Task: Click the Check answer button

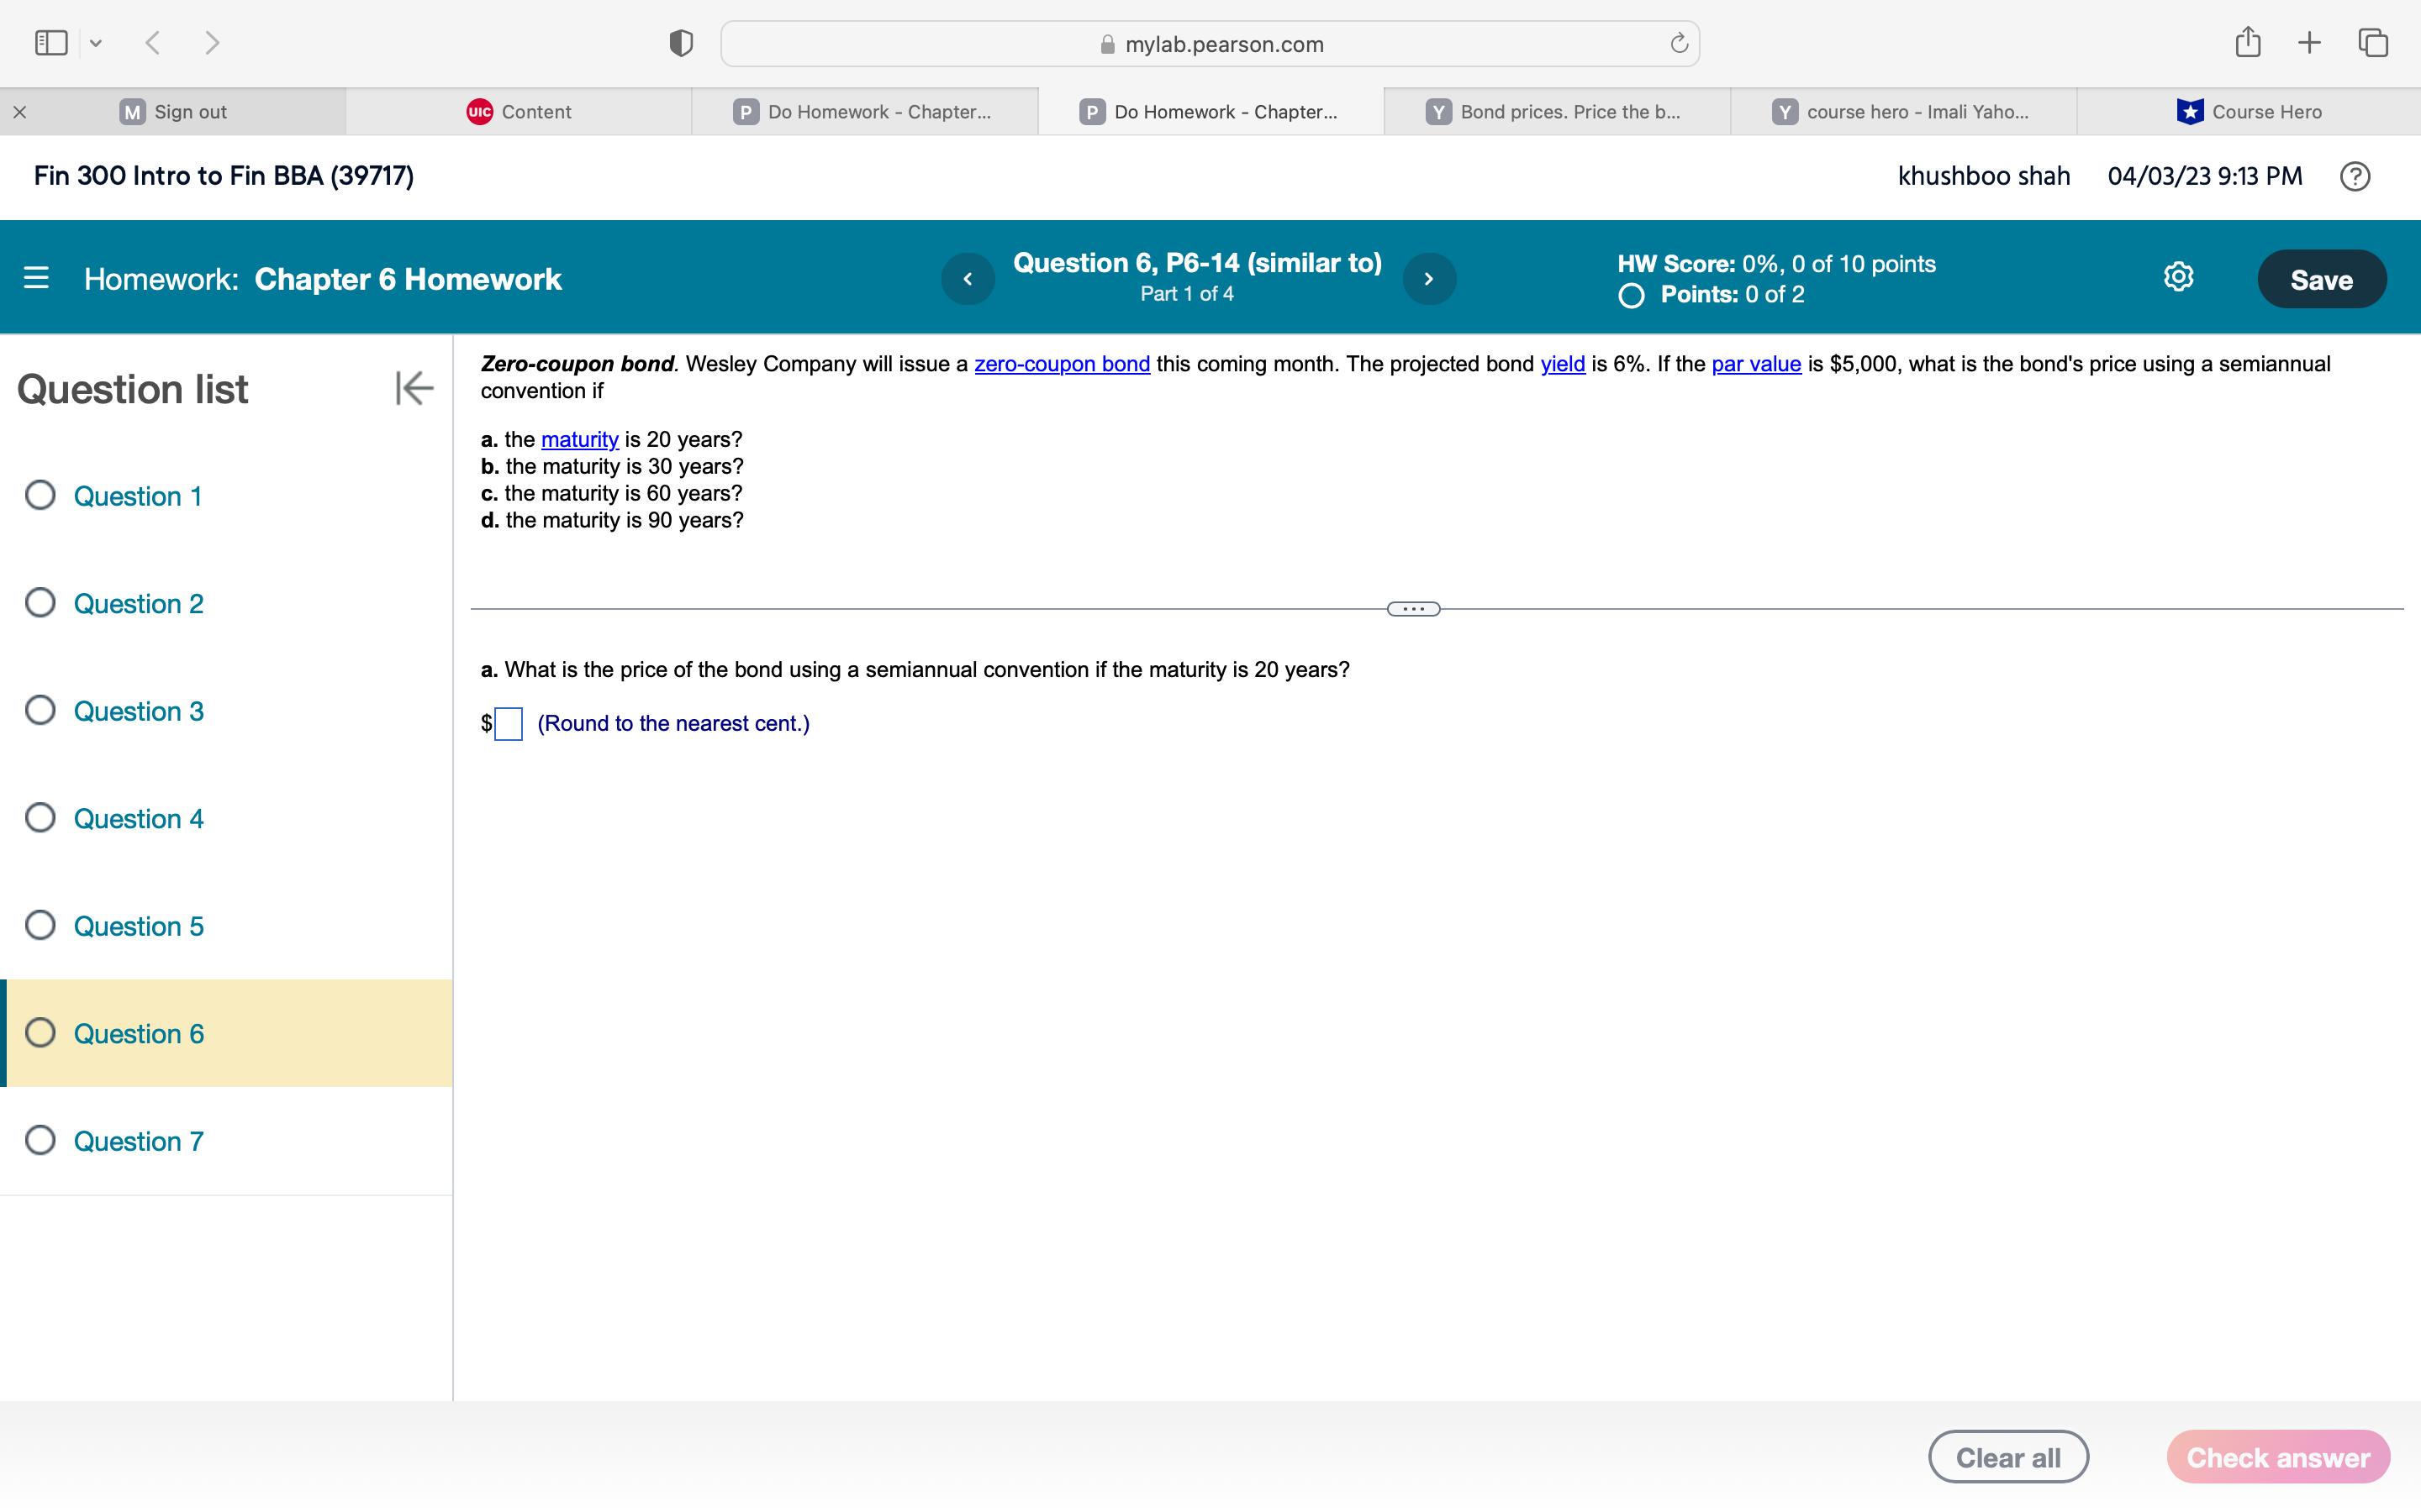Action: click(2278, 1456)
